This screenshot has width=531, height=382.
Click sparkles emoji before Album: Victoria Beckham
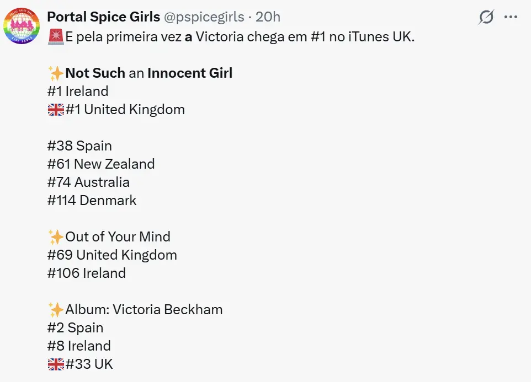56,310
